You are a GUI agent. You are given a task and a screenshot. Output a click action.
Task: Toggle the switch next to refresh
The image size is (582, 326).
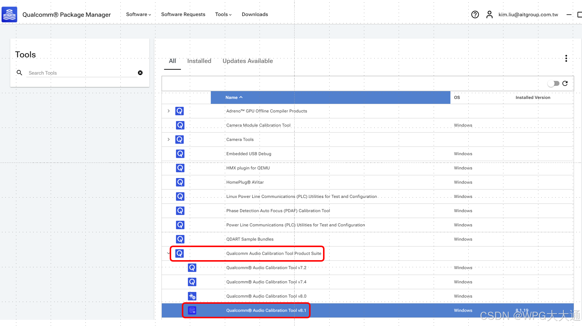coord(554,83)
